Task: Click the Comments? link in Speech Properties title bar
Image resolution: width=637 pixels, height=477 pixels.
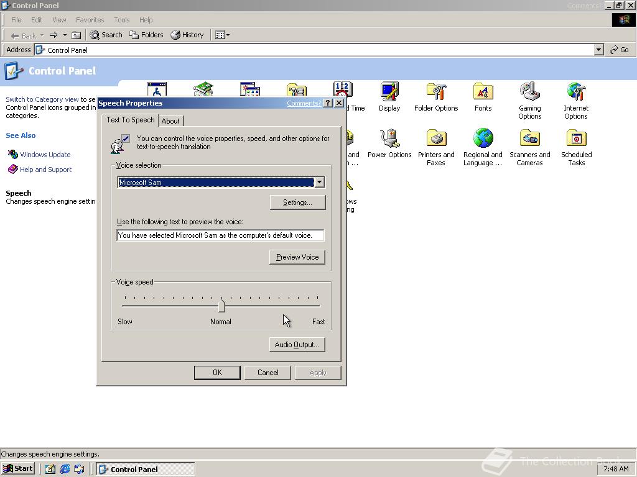Action: 304,103
